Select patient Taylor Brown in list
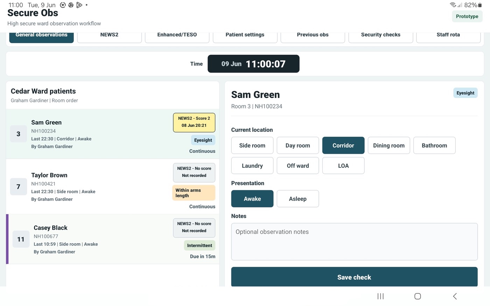 click(113, 186)
